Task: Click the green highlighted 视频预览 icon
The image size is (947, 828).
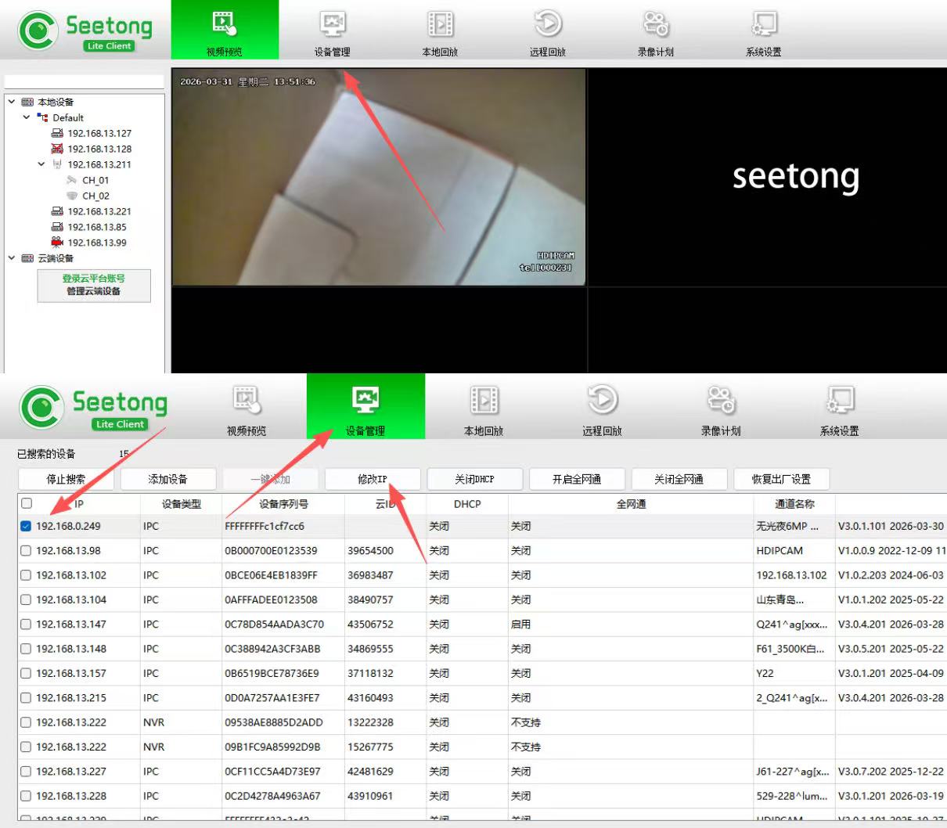Action: pos(225,23)
